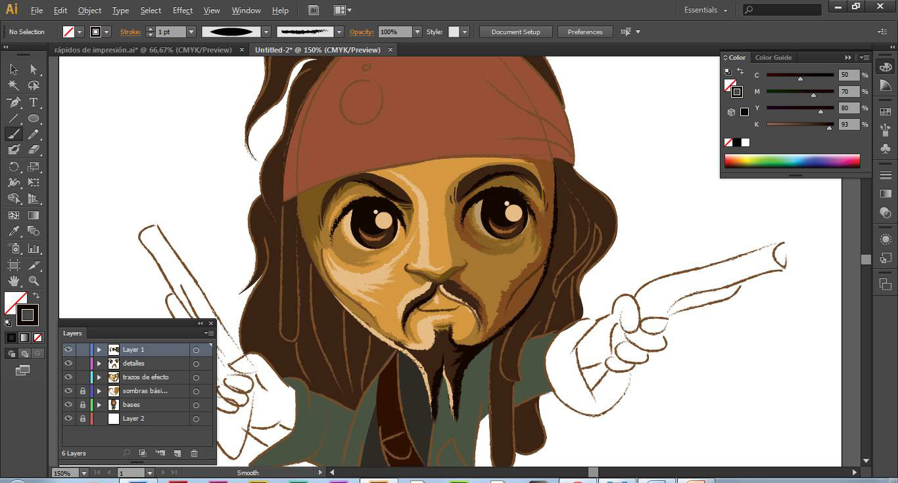The width and height of the screenshot is (898, 483).
Task: Select the Zoom magnifier tool
Action: point(34,281)
